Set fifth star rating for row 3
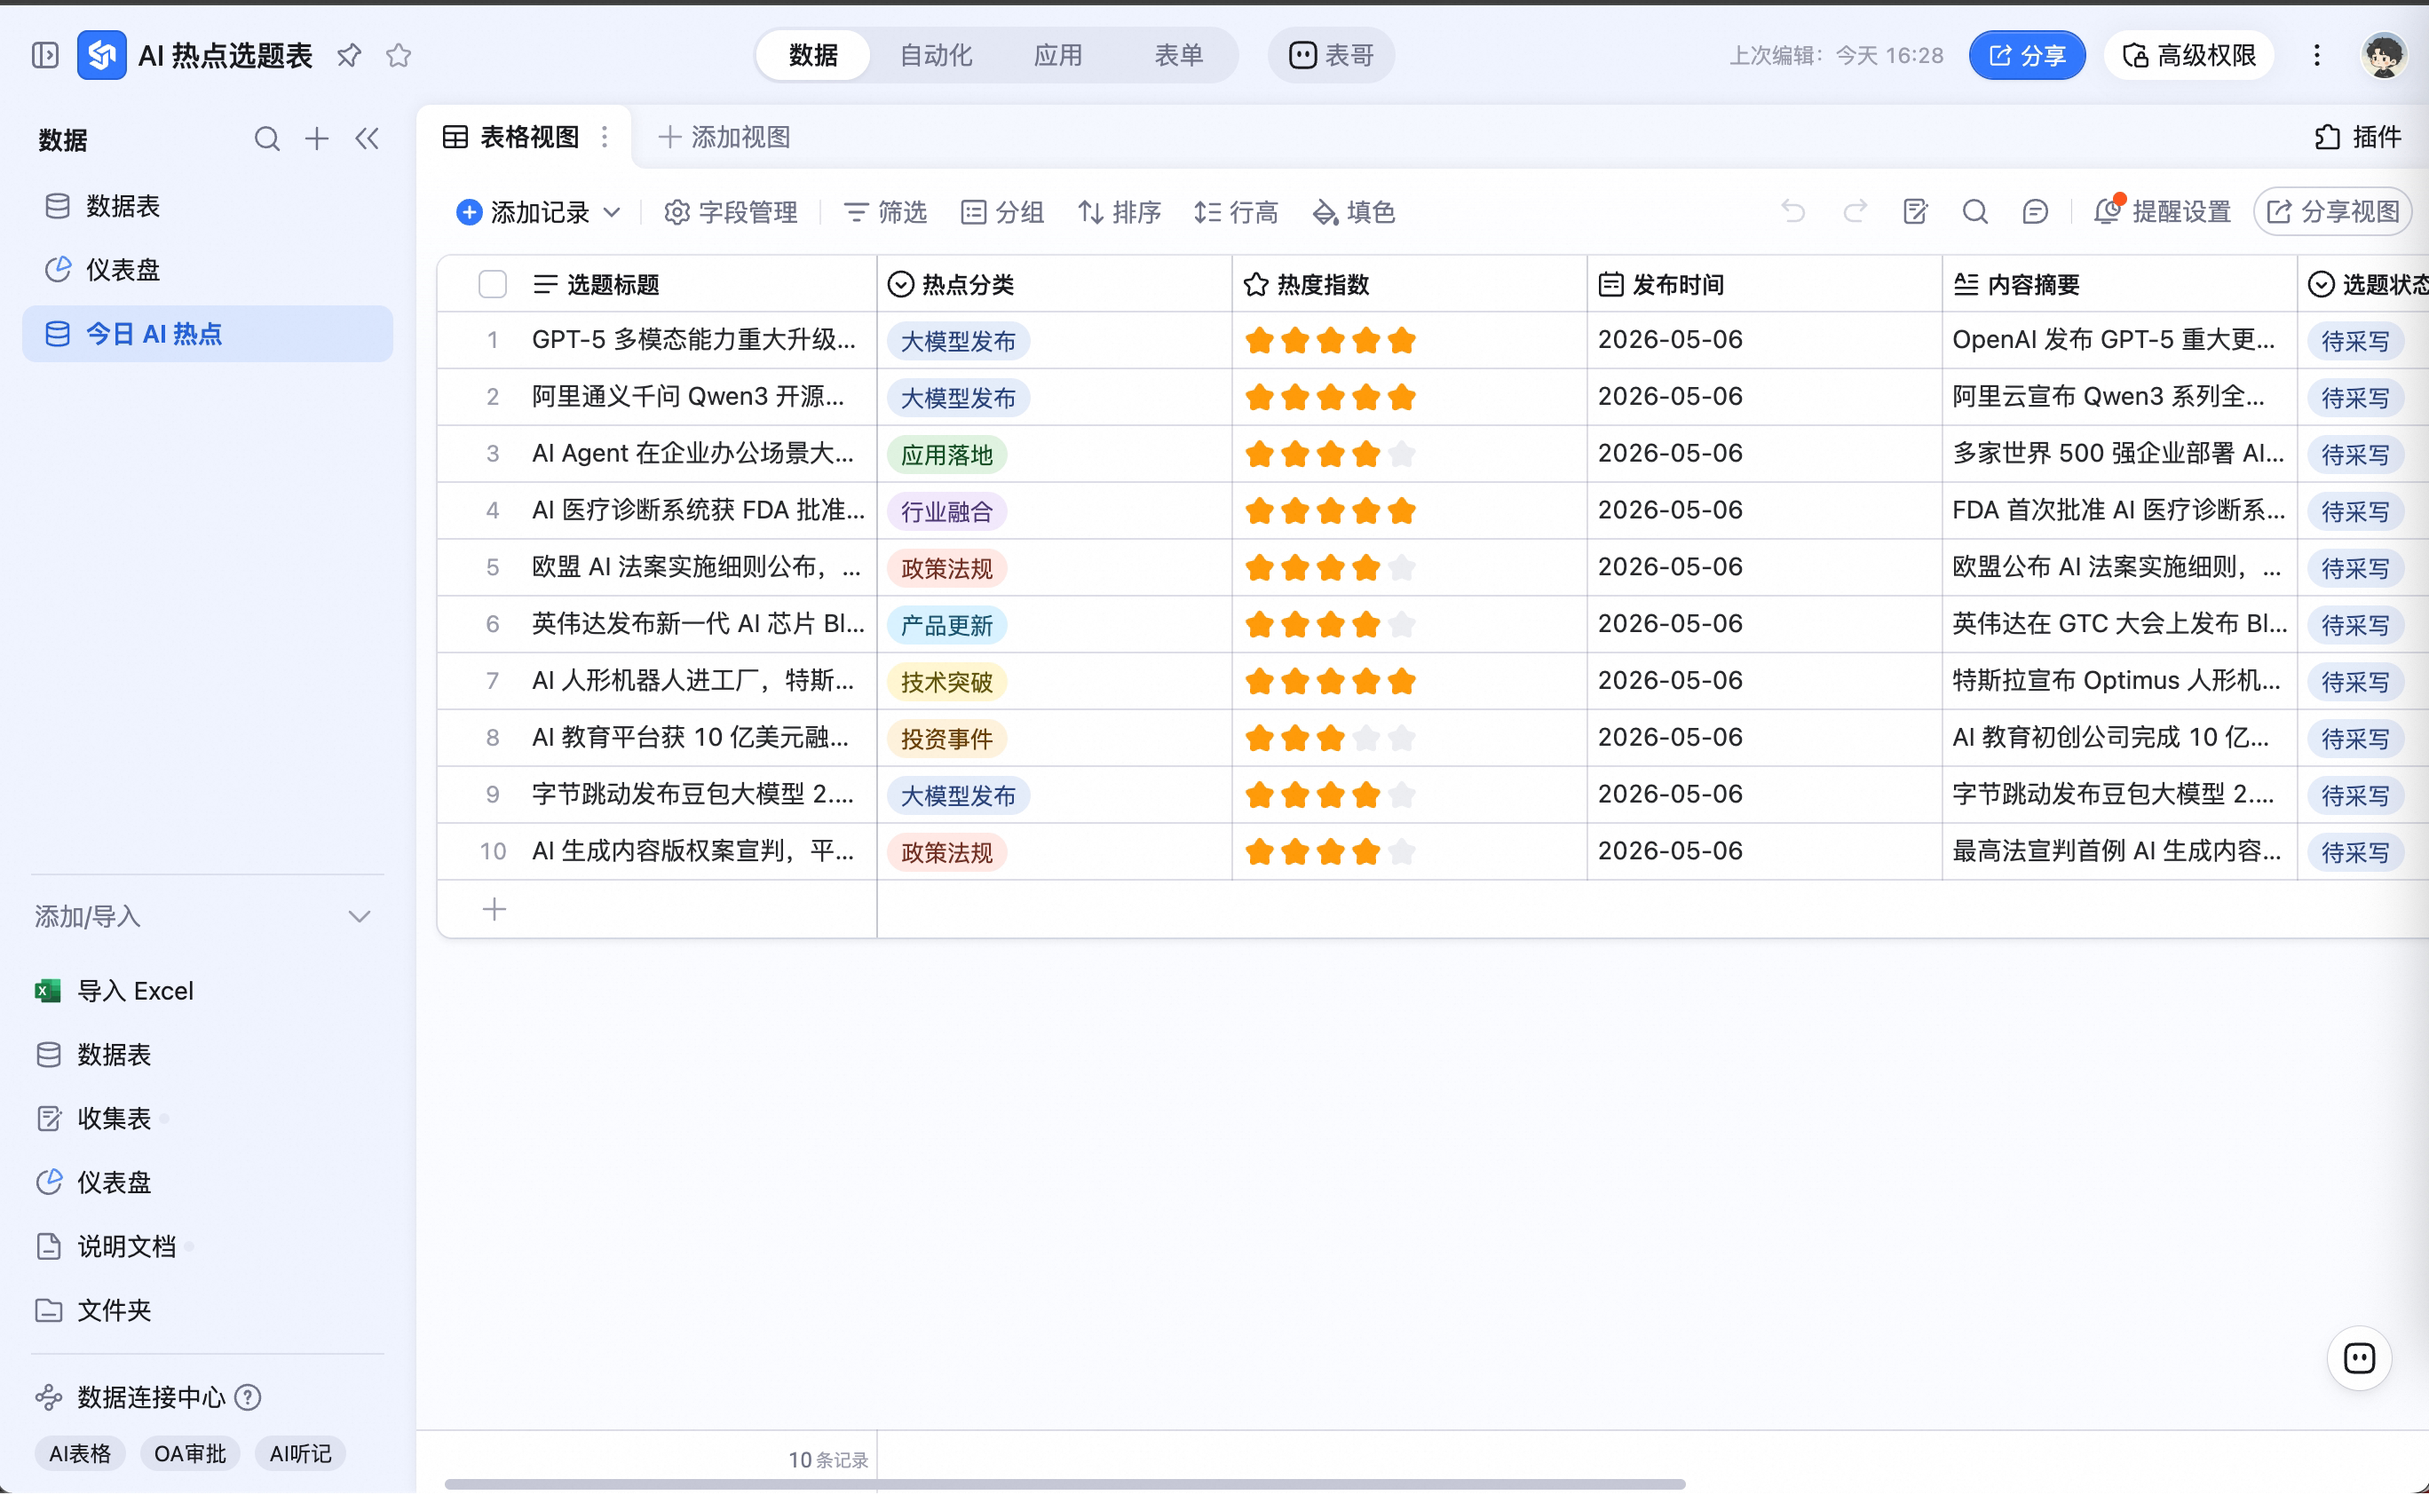Viewport: 2429px width, 1495px height. pyautogui.click(x=1402, y=455)
